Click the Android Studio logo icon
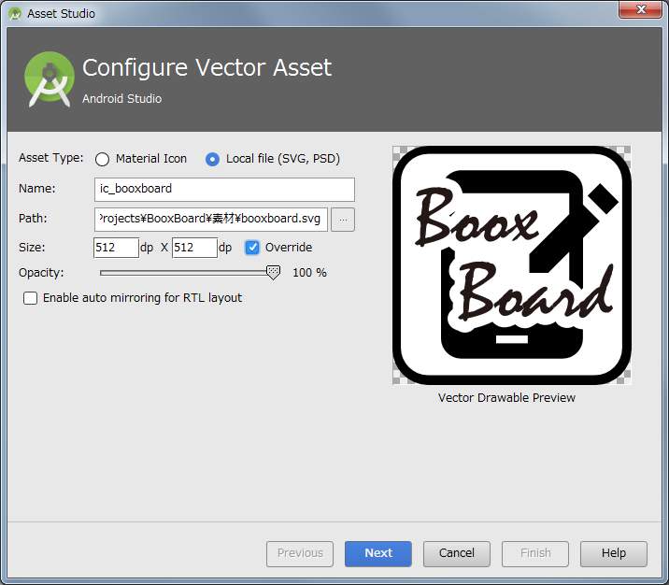This screenshot has height=585, width=669. click(50, 79)
